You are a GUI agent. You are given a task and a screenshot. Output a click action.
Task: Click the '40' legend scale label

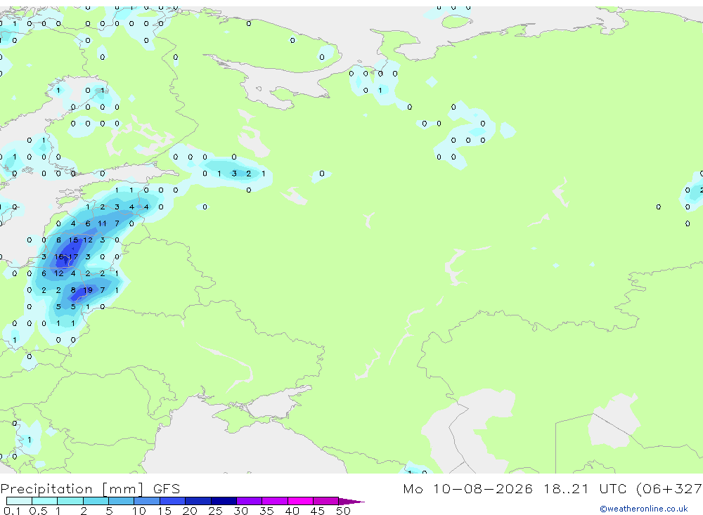292,511
